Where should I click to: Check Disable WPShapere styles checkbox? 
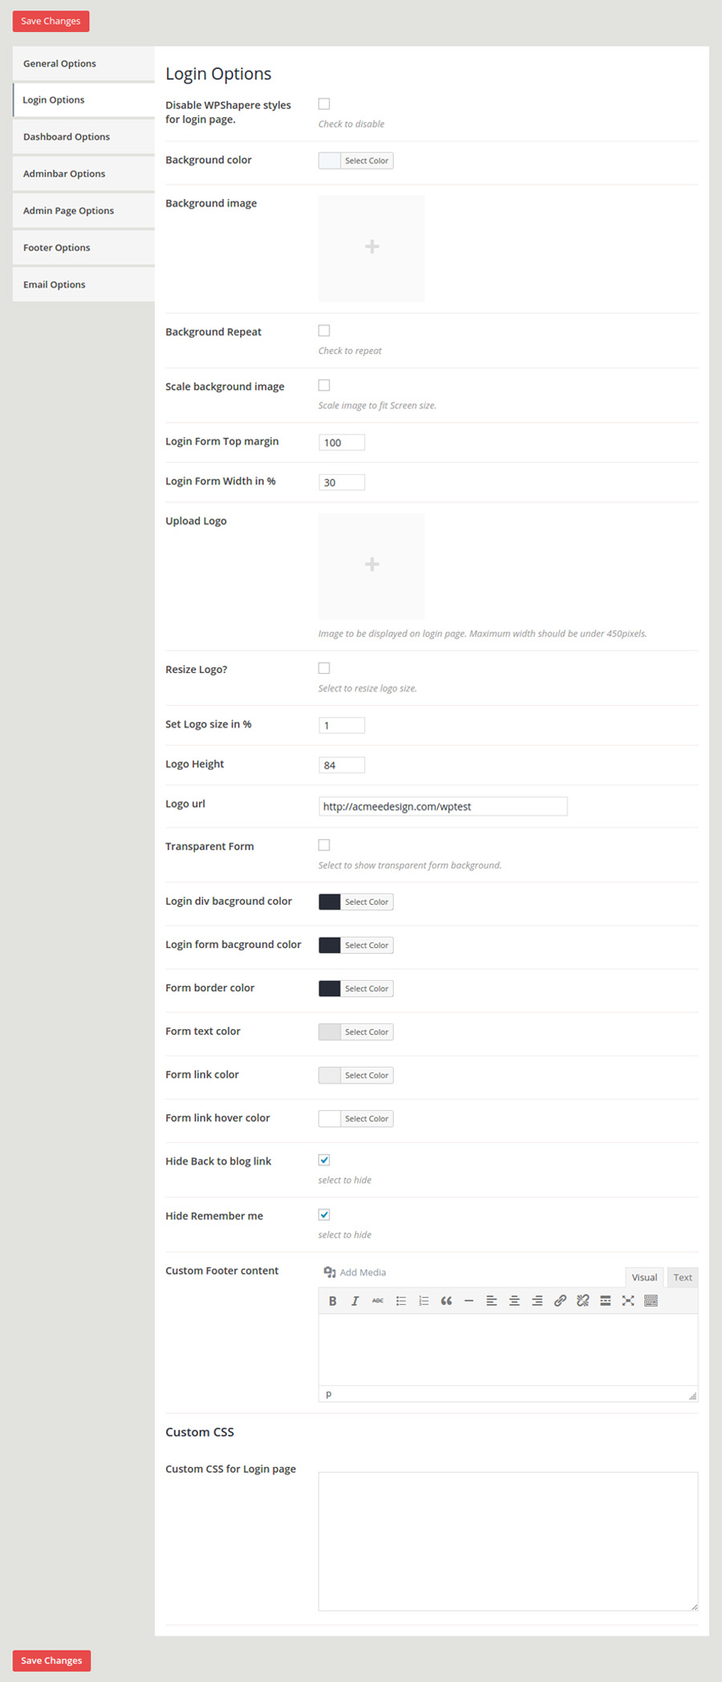click(x=324, y=104)
